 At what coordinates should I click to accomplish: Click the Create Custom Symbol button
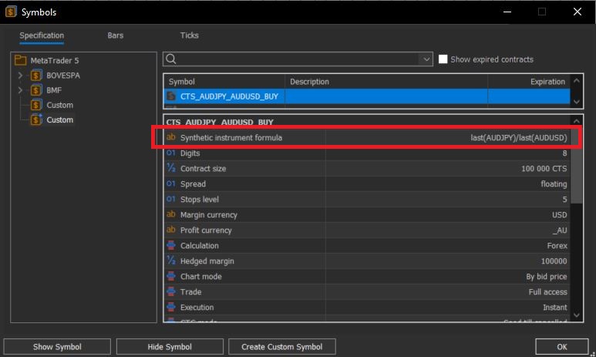pos(281,347)
